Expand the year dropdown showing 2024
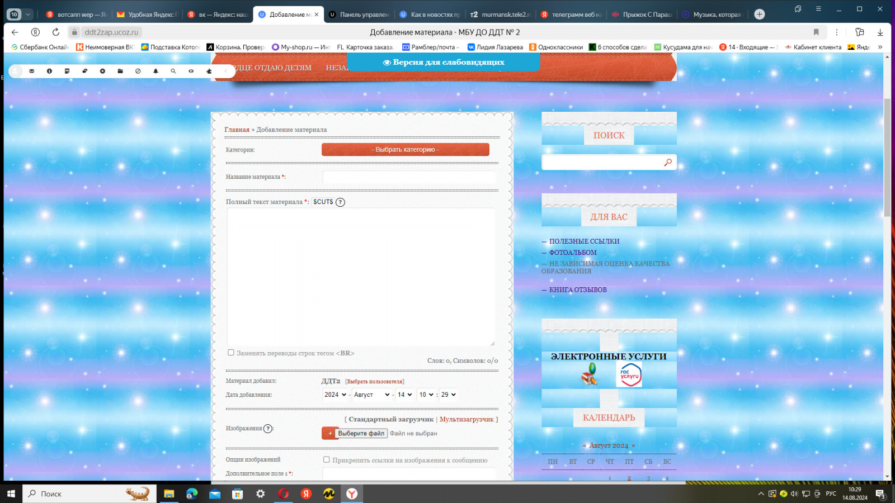The height and width of the screenshot is (503, 895). coord(335,395)
